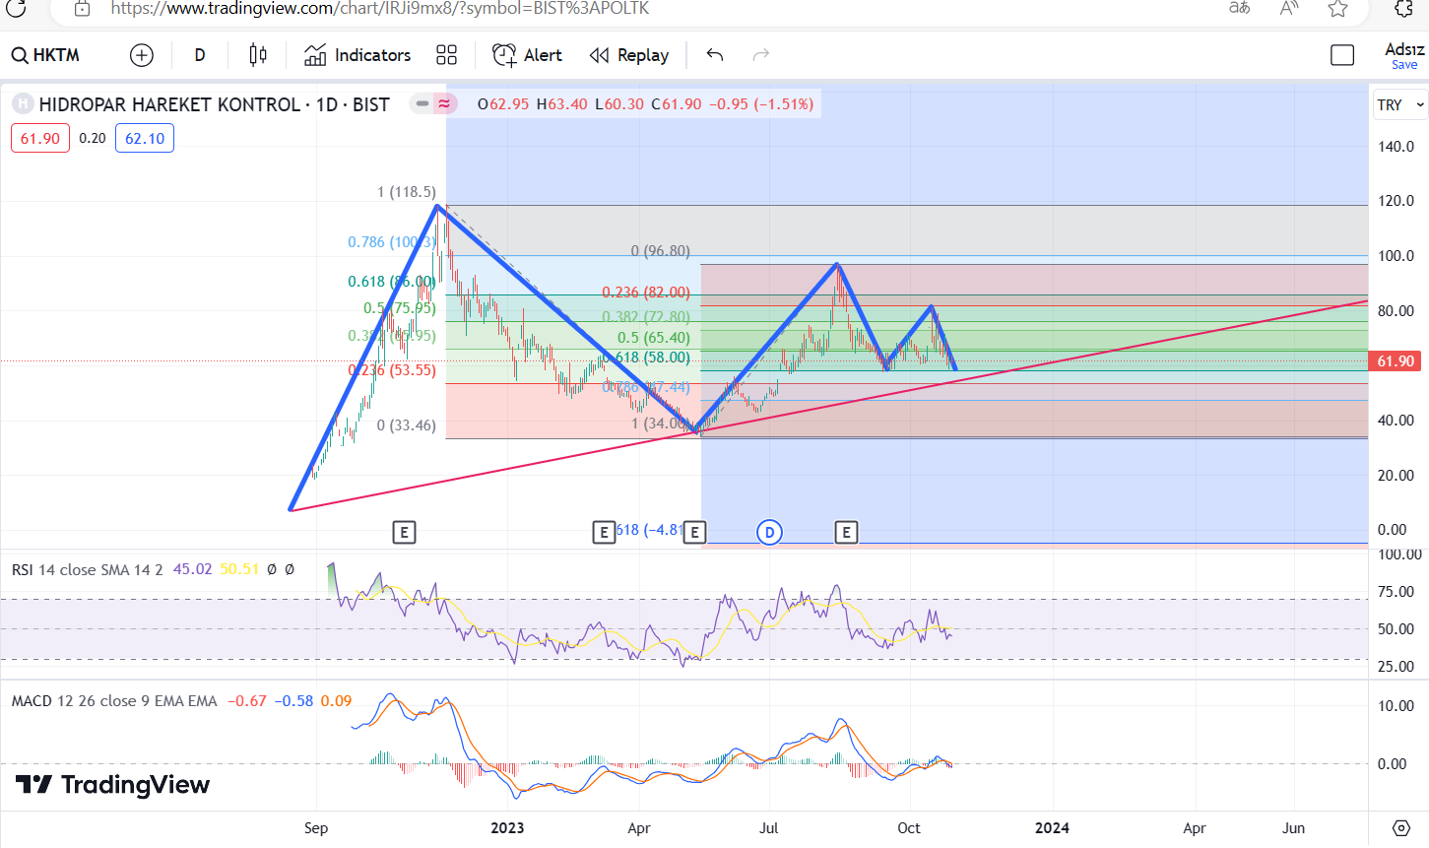The width and height of the screenshot is (1429, 848).
Task: Click the compare or add symbol plus icon
Action: point(142,55)
